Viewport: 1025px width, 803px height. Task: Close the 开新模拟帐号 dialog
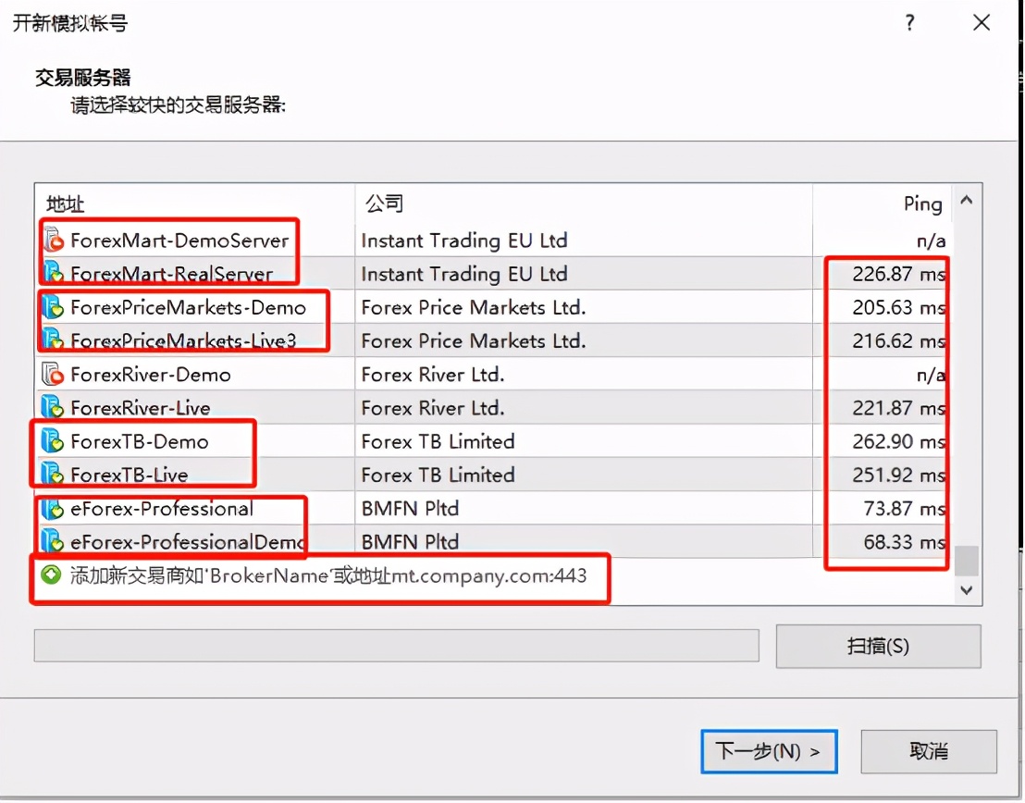[x=982, y=23]
